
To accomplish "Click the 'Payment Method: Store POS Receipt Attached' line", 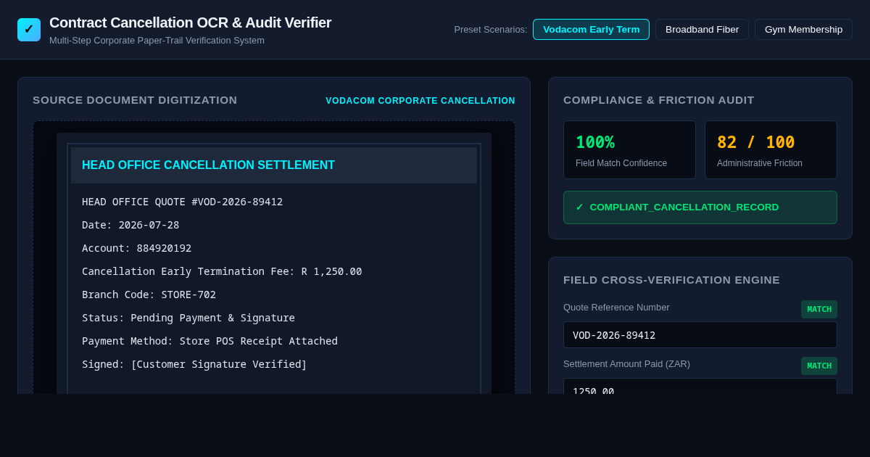I will (x=210, y=341).
